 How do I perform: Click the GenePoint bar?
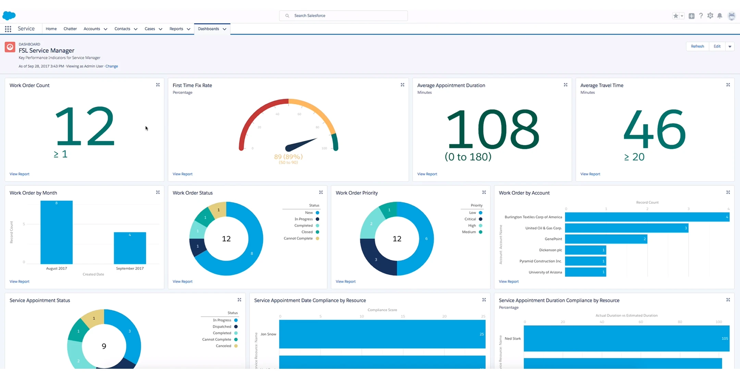coord(606,239)
